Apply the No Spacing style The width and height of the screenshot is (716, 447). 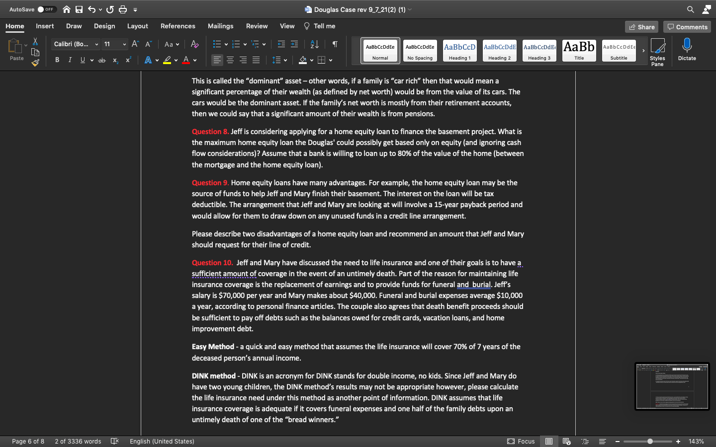[420, 51]
